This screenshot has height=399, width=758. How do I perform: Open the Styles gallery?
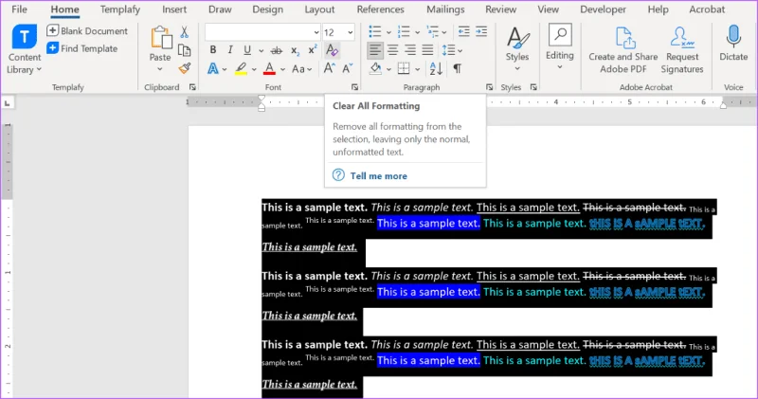517,49
